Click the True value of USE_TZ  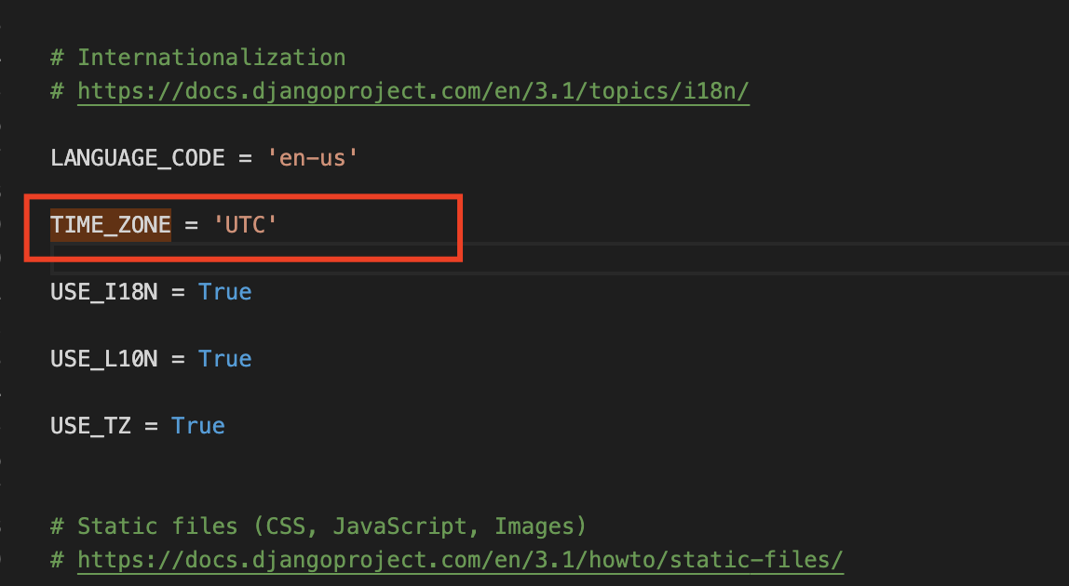coord(198,426)
